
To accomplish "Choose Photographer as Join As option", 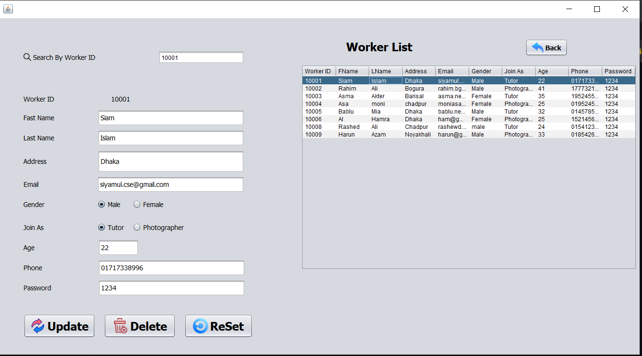I will 137,227.
